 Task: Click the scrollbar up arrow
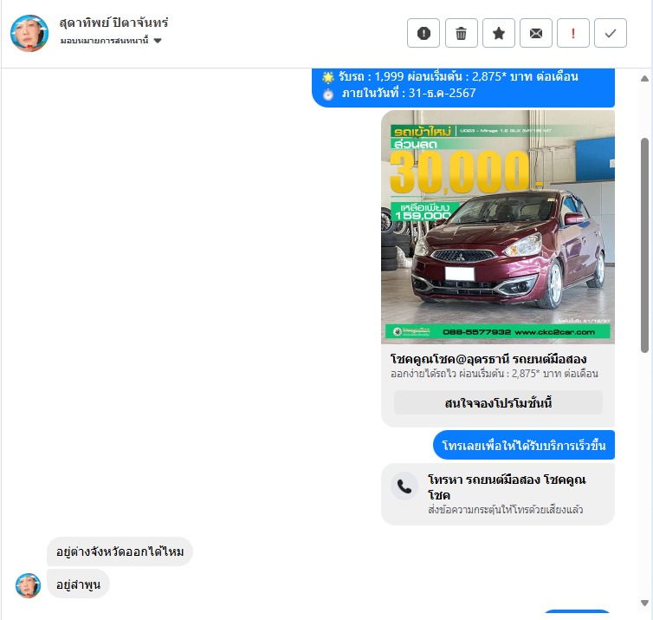pyautogui.click(x=644, y=78)
